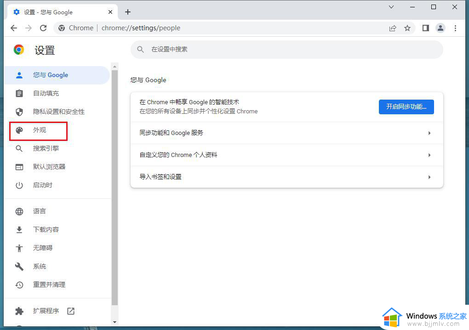Click 在 Chrome 中畅享 Google 的智能技术 text
The image size is (469, 330).
189,102
